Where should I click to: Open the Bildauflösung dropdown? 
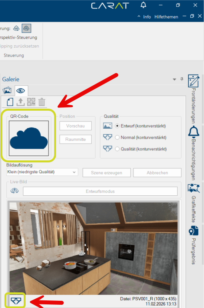[x=42, y=172]
